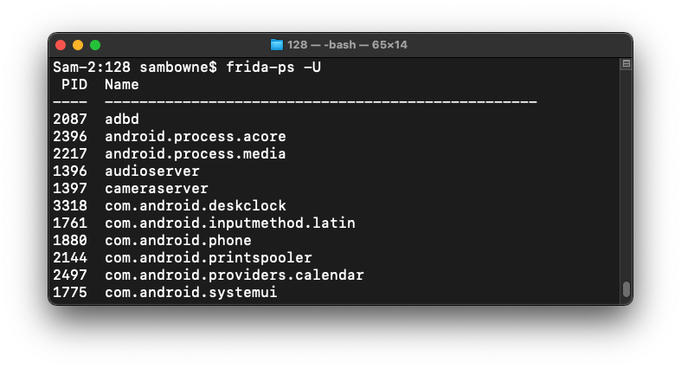Click the com.android.systemui entry
Screen dimensions: 681x369
[x=190, y=293]
